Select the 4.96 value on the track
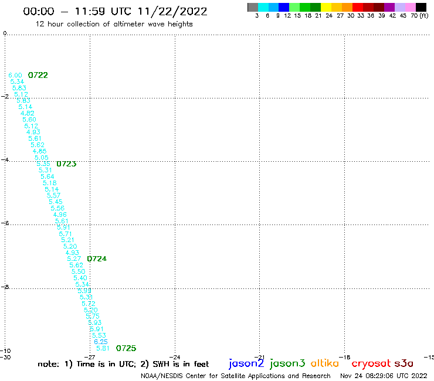This screenshot has width=434, height=381. point(60,215)
